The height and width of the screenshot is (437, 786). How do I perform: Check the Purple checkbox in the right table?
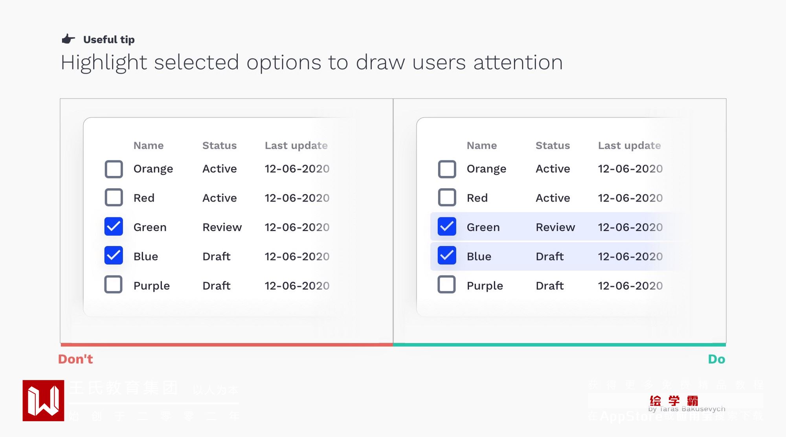pos(447,285)
